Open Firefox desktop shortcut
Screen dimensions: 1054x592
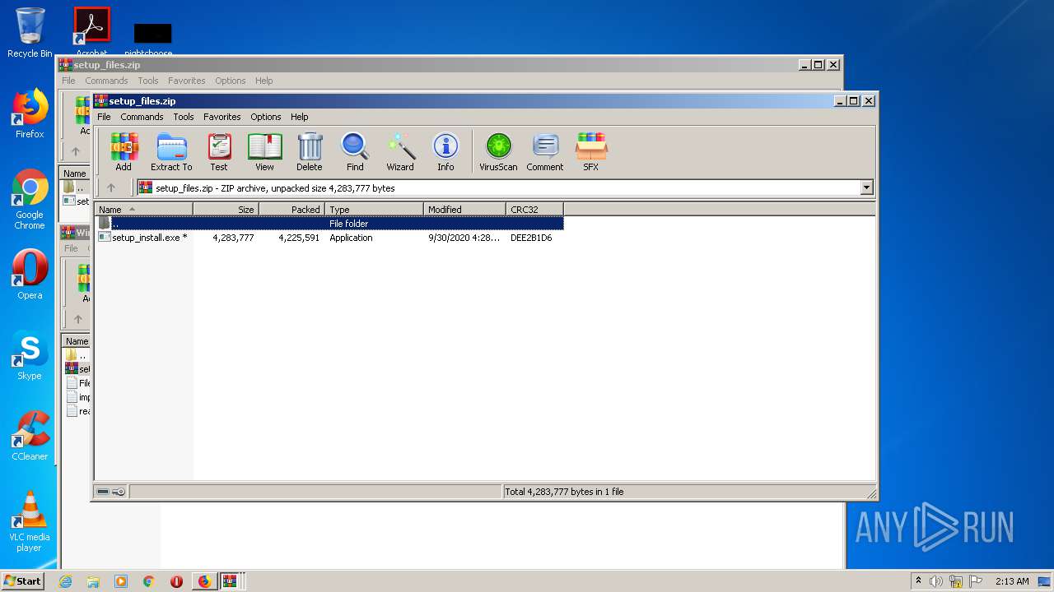pos(30,113)
